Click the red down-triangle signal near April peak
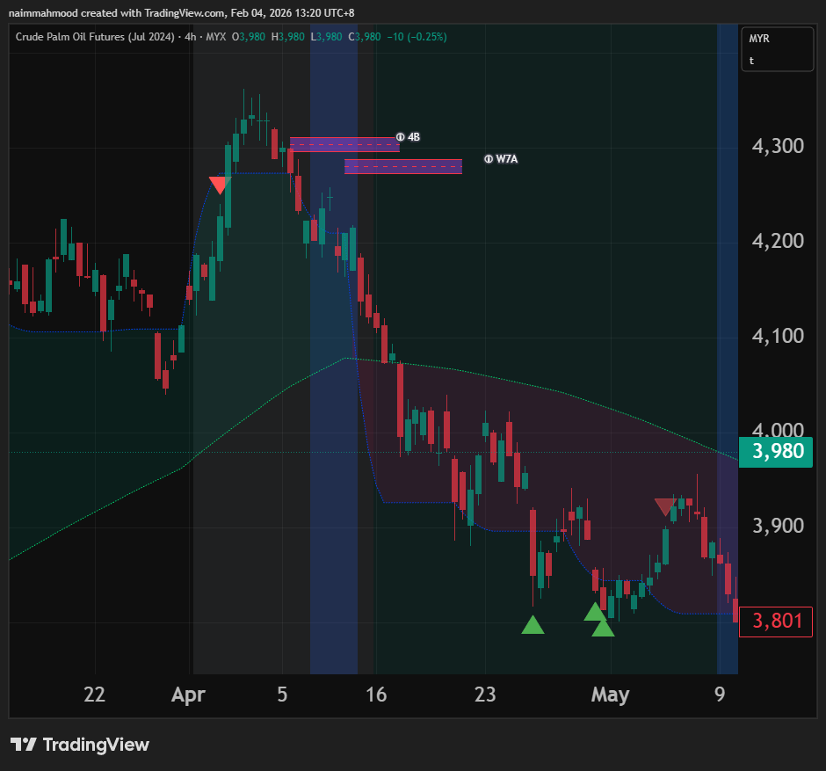The width and height of the screenshot is (826, 771). coord(219,185)
